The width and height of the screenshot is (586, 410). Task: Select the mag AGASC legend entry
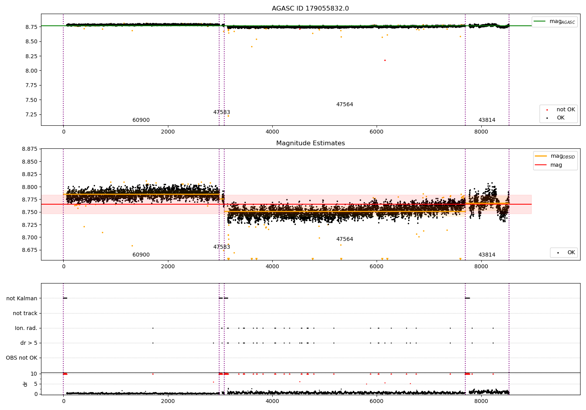pos(554,21)
